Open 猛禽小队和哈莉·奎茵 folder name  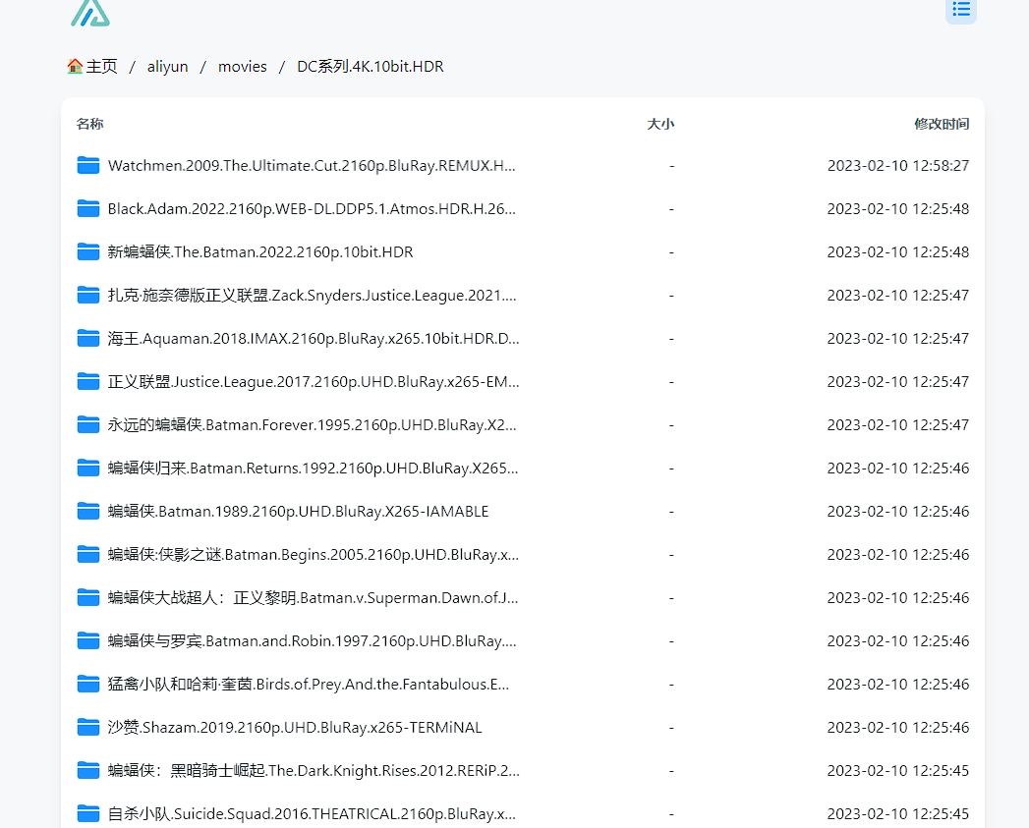[309, 685]
